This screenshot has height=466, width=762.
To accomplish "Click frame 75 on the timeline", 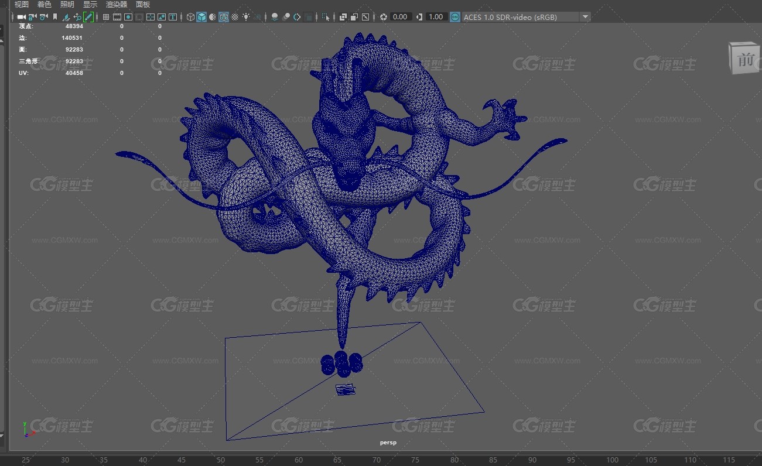I will pyautogui.click(x=416, y=460).
